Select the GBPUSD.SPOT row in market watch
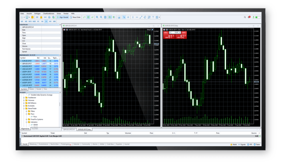Image resolution: width=281 pixels, height=166 pixels. pos(39,64)
